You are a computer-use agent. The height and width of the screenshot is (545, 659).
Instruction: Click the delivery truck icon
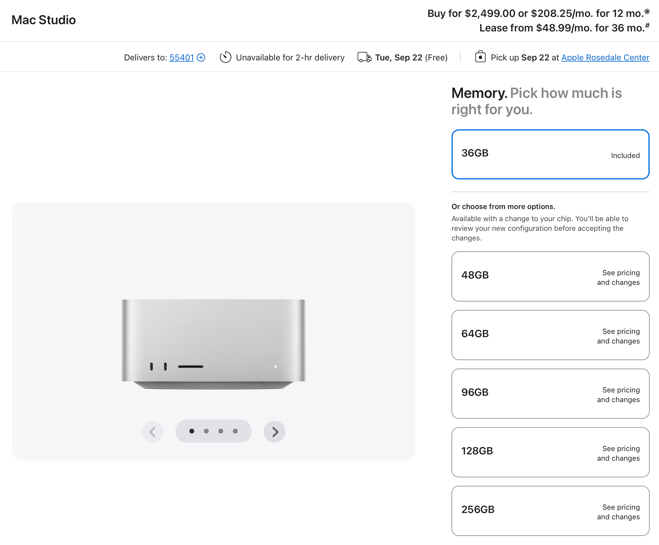[364, 57]
